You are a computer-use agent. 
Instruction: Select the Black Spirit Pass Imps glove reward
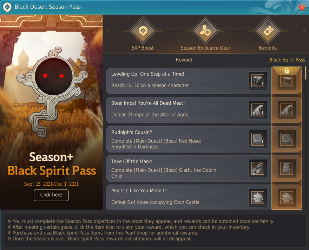tap(287, 110)
